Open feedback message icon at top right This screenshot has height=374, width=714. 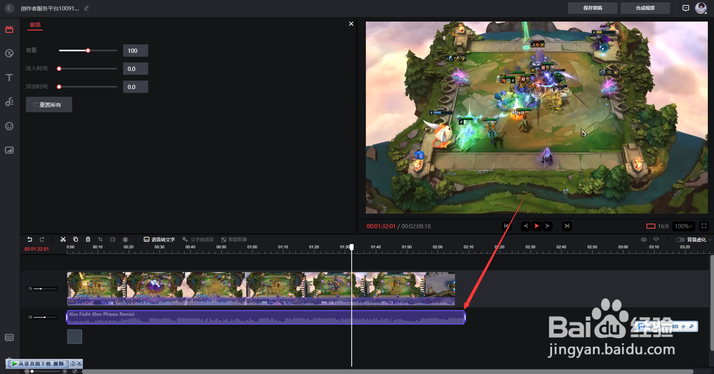click(x=686, y=8)
